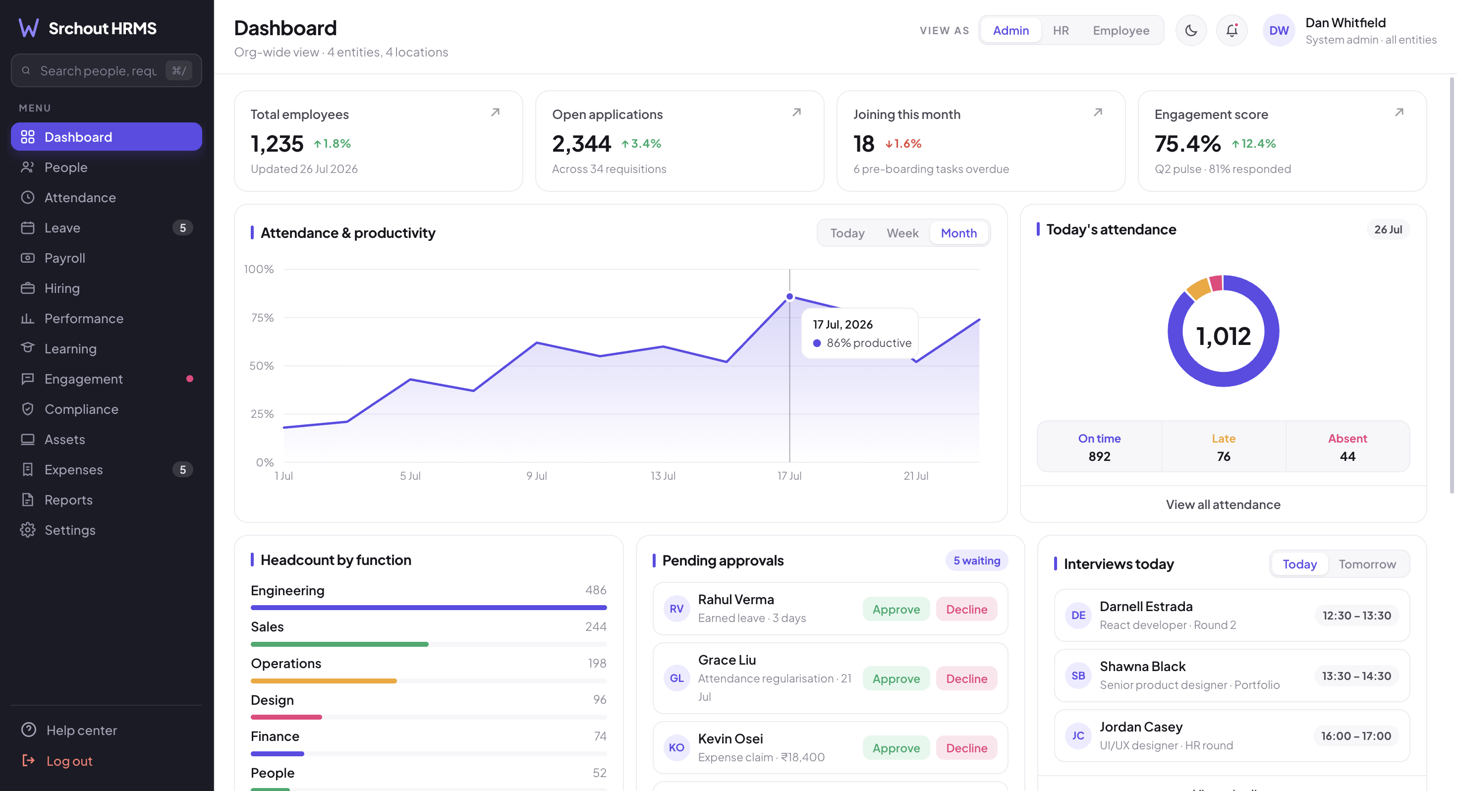
Task: Click the Absent 44 stat
Action: tap(1348, 447)
